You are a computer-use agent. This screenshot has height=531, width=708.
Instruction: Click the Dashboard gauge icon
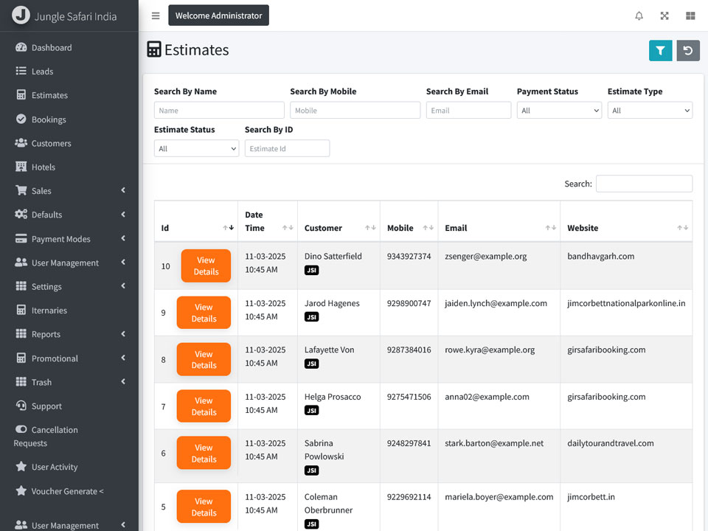click(x=21, y=47)
